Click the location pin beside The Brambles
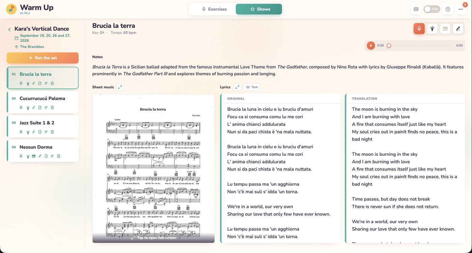The height and width of the screenshot is (253, 472). point(16,47)
